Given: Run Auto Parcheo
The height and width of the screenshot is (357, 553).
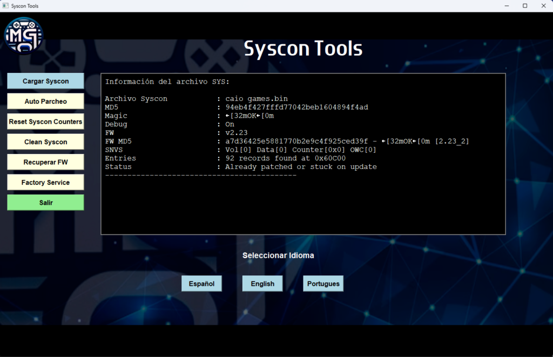Looking at the screenshot, I should coord(45,102).
